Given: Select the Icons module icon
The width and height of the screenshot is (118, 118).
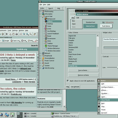Looking at the screenshot, I should 46,29.
